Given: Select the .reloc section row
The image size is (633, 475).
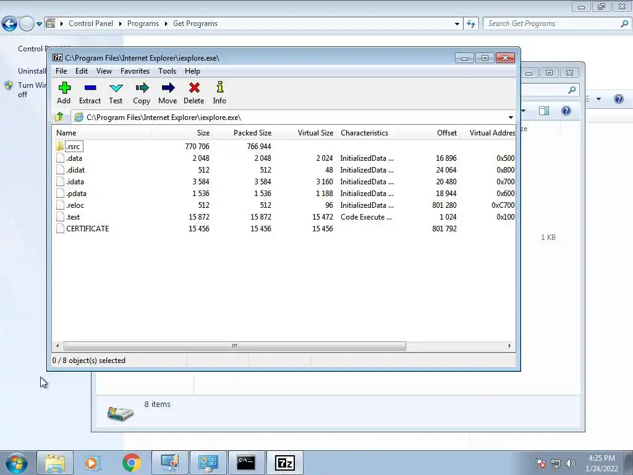Looking at the screenshot, I should [284, 205].
